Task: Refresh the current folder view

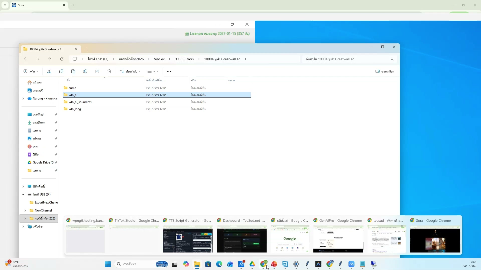Action: 62,59
